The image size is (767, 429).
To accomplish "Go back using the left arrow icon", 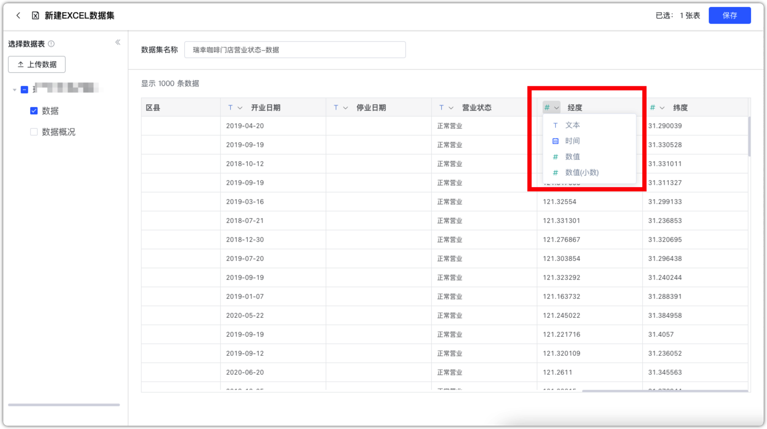I will pos(18,16).
